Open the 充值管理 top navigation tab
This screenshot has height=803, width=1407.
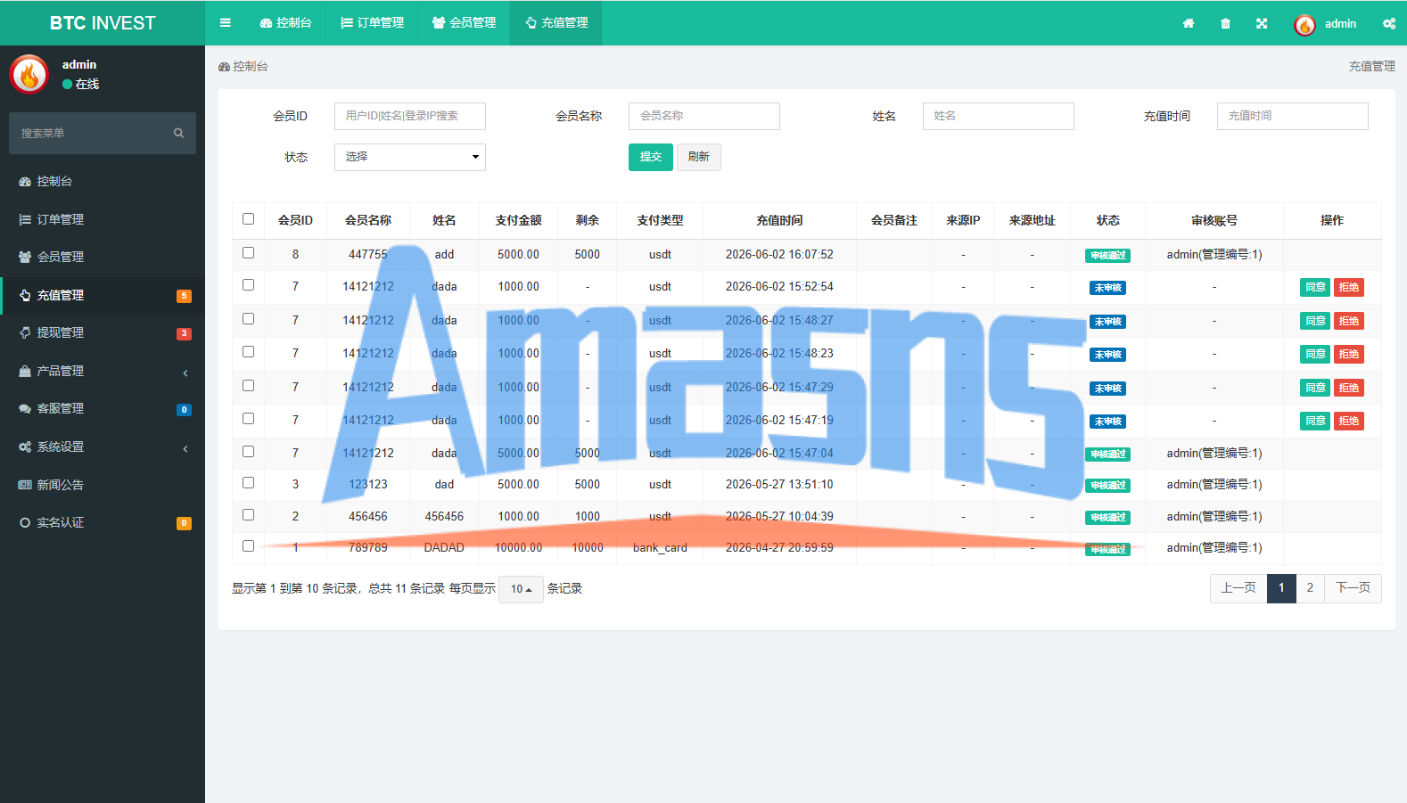pyautogui.click(x=555, y=23)
